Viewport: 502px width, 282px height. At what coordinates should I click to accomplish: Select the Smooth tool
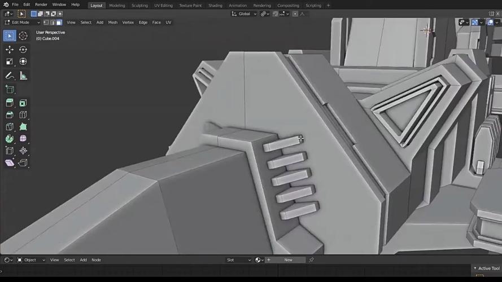(23, 139)
